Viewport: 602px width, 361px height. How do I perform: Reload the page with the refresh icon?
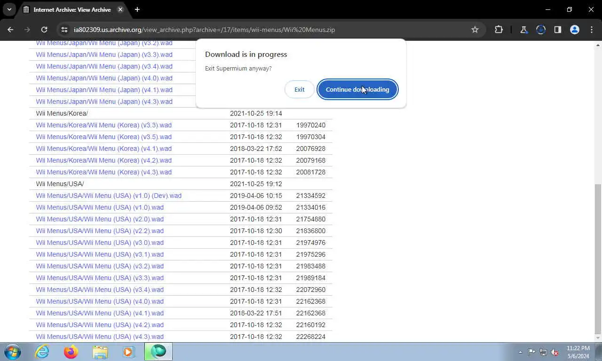click(x=44, y=30)
